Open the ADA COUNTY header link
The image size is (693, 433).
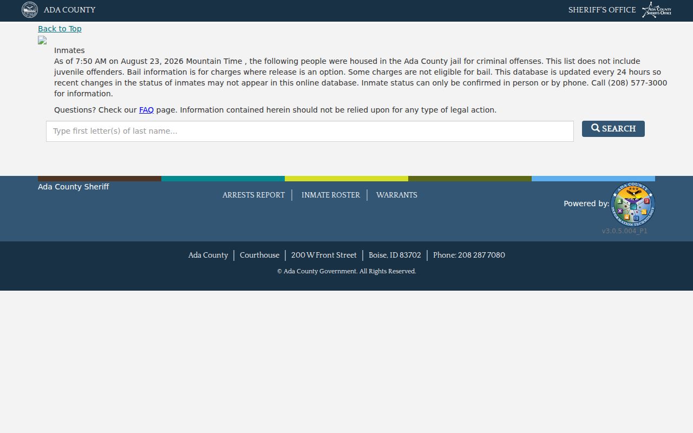point(69,10)
